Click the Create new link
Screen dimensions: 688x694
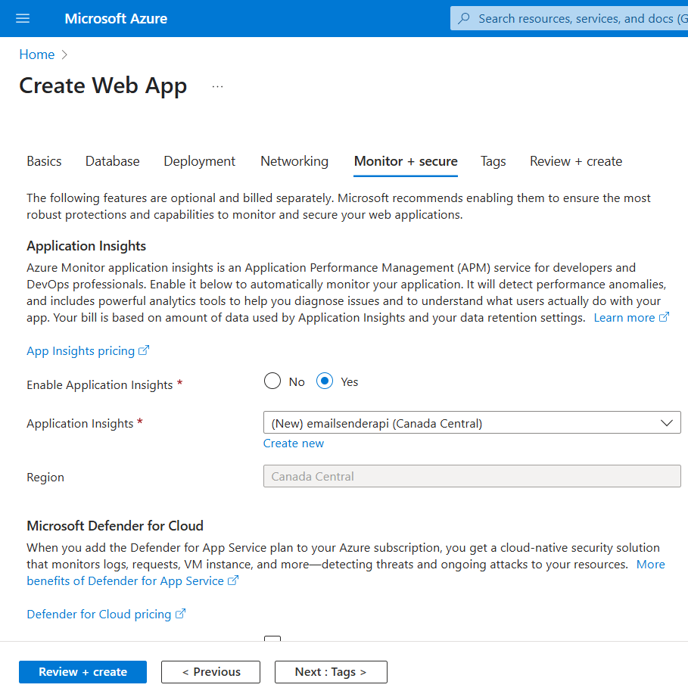(x=294, y=443)
